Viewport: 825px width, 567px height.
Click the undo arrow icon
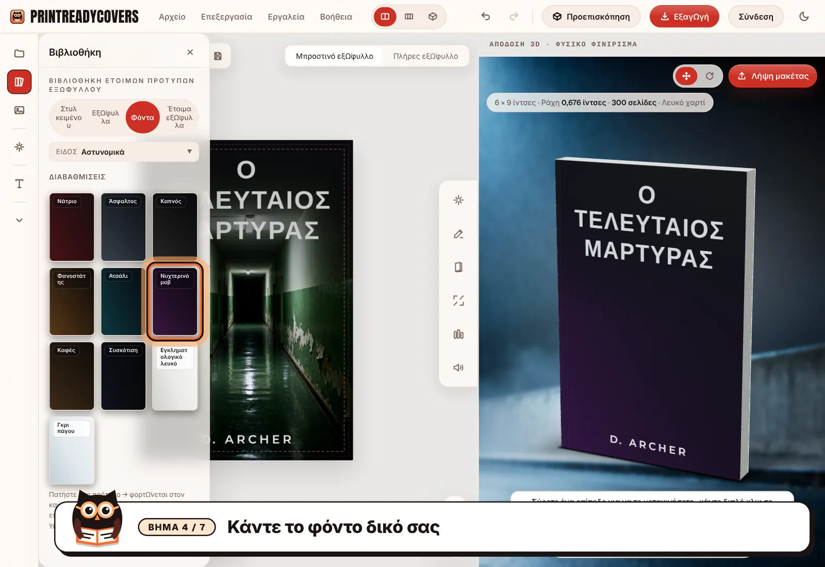pyautogui.click(x=486, y=16)
